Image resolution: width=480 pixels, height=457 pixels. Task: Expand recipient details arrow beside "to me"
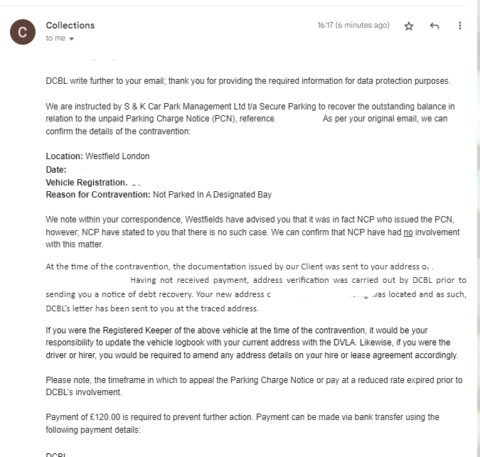coord(72,38)
